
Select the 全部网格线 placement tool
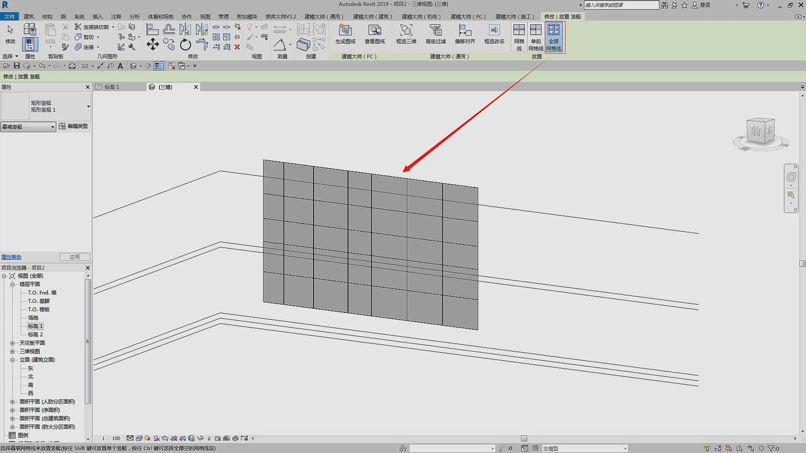554,37
